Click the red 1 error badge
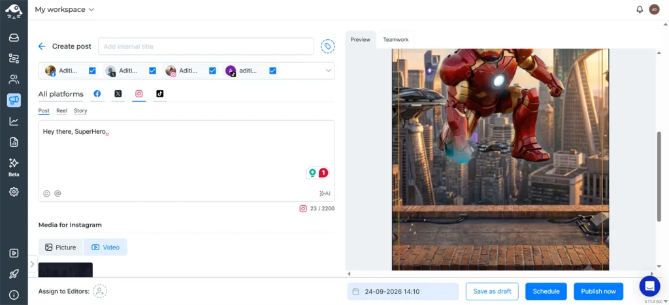669x305 pixels. [x=324, y=173]
